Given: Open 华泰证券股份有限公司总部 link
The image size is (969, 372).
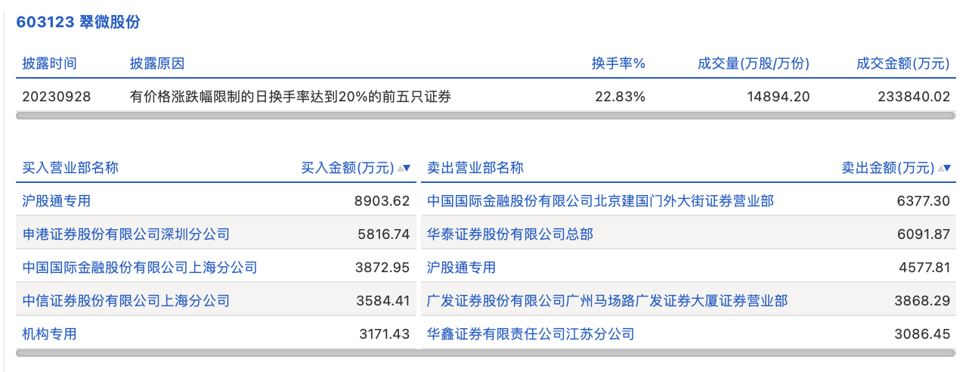Looking at the screenshot, I should [510, 234].
